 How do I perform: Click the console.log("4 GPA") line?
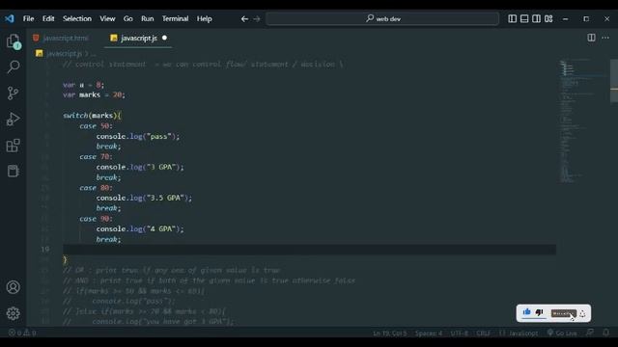140,229
